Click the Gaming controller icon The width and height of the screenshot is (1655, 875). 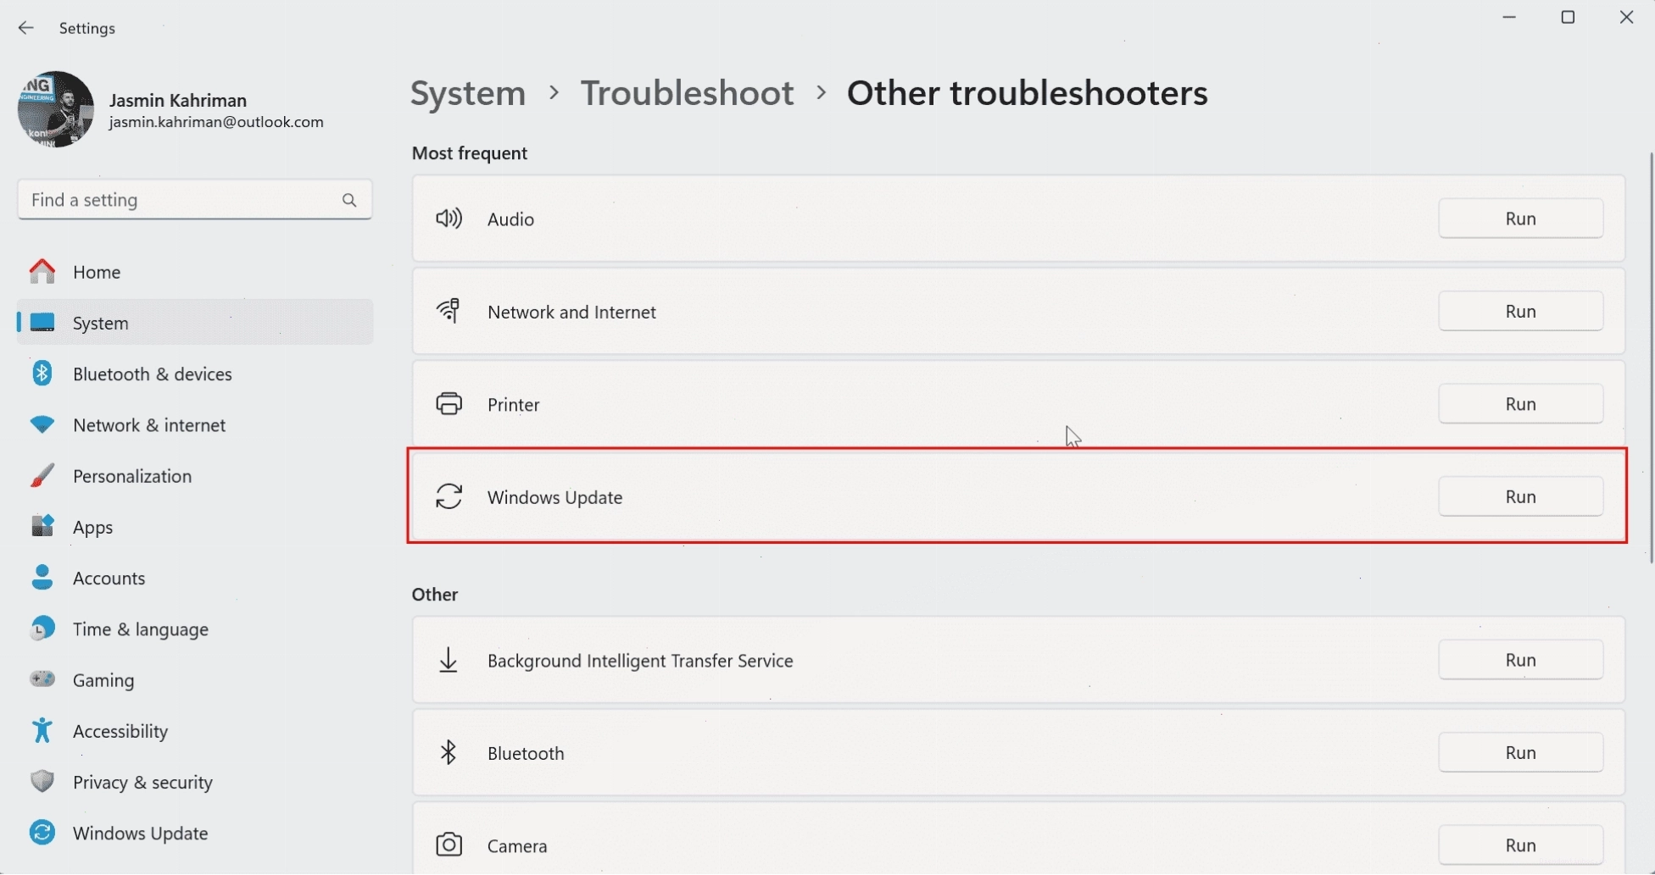[x=42, y=679]
